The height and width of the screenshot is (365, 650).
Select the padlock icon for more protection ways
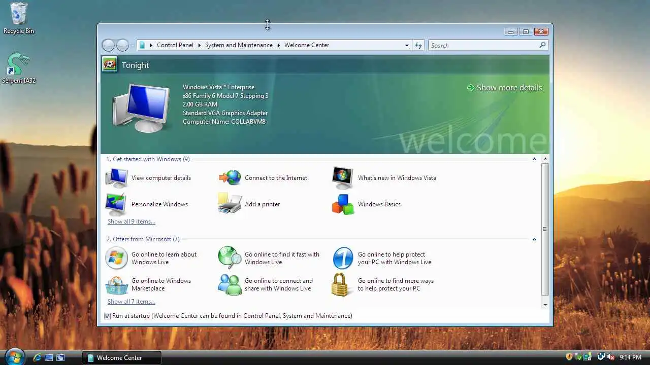(x=341, y=285)
